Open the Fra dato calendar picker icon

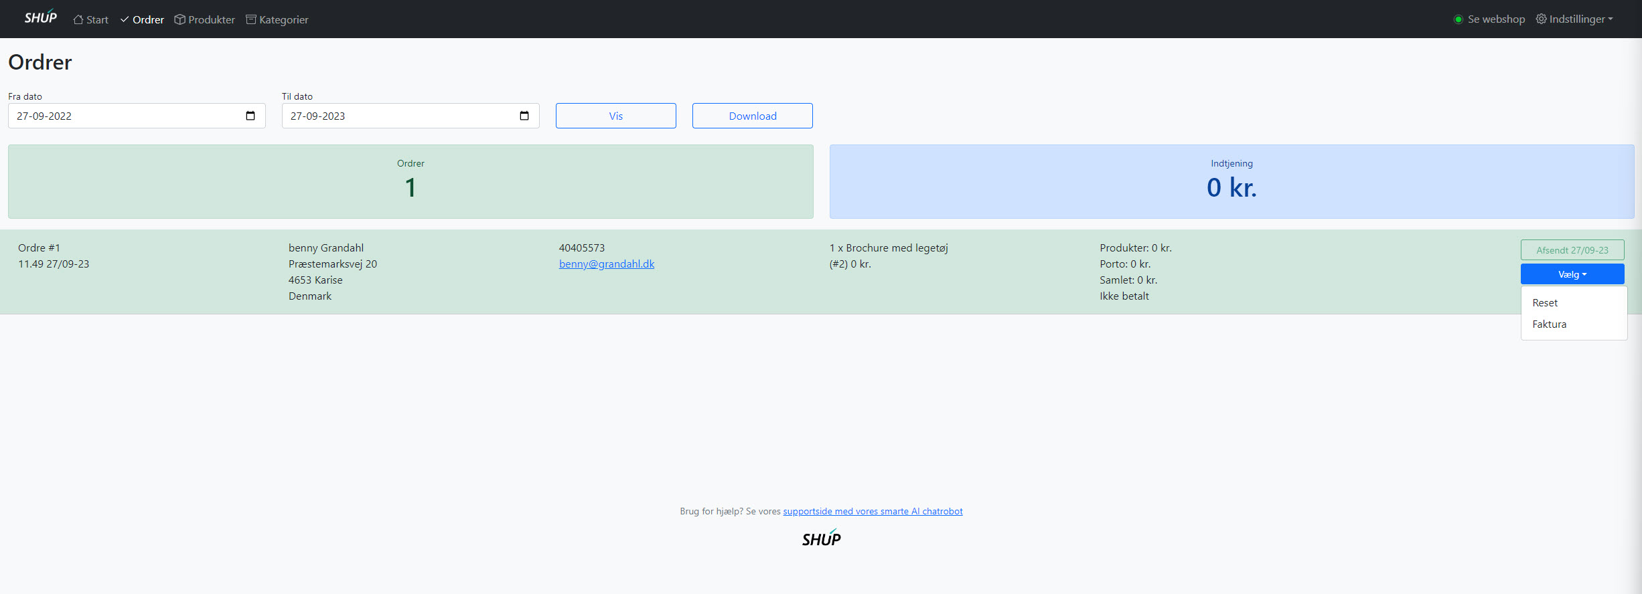250,116
